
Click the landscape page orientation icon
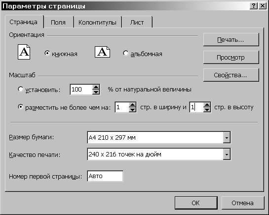click(x=102, y=52)
